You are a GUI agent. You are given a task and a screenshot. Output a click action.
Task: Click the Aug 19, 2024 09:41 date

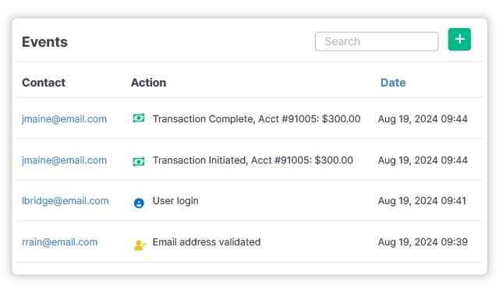(422, 201)
